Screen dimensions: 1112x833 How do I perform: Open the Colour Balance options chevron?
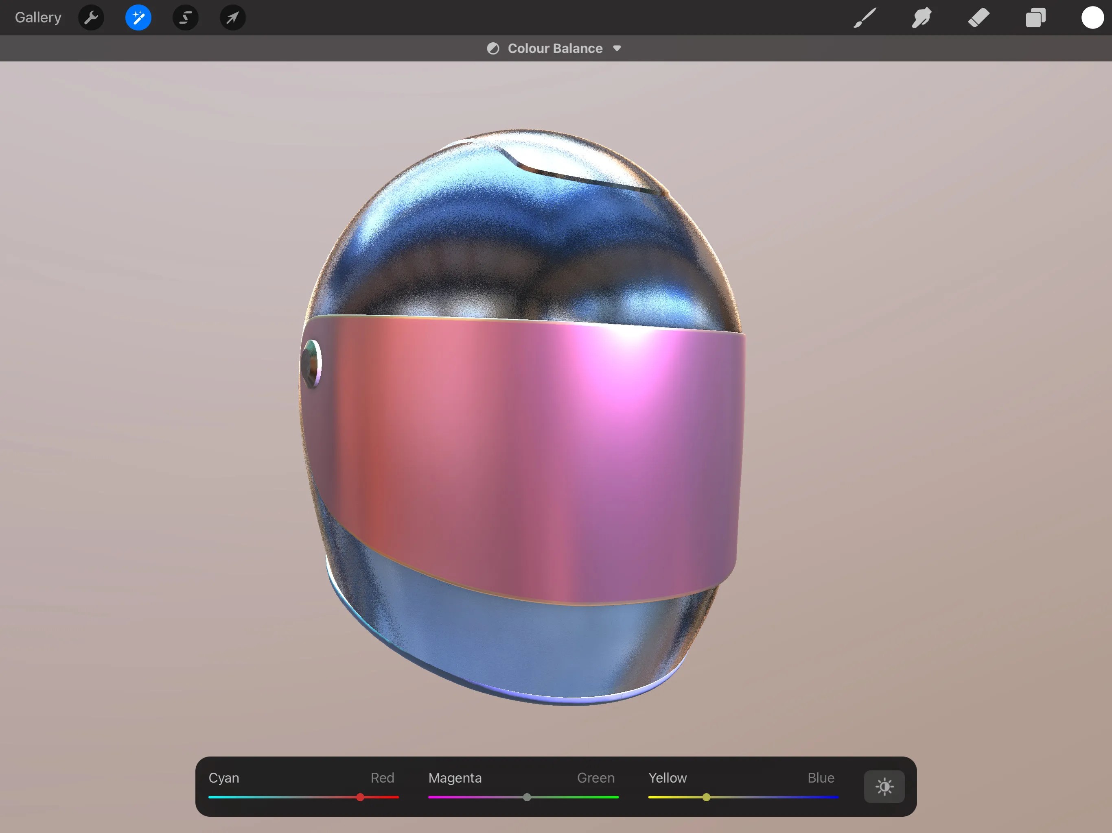(x=617, y=48)
